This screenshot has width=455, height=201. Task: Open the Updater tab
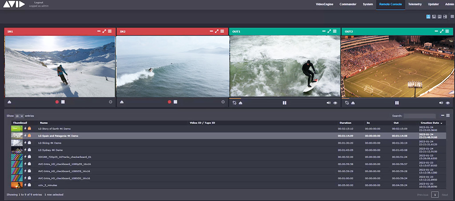(x=433, y=4)
